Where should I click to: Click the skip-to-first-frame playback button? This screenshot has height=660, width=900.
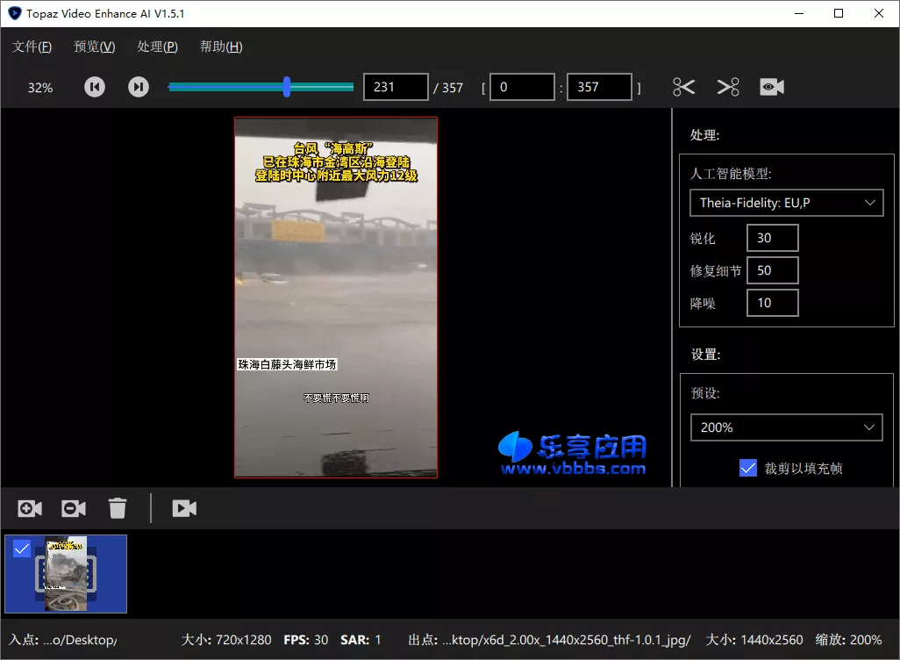pyautogui.click(x=94, y=87)
